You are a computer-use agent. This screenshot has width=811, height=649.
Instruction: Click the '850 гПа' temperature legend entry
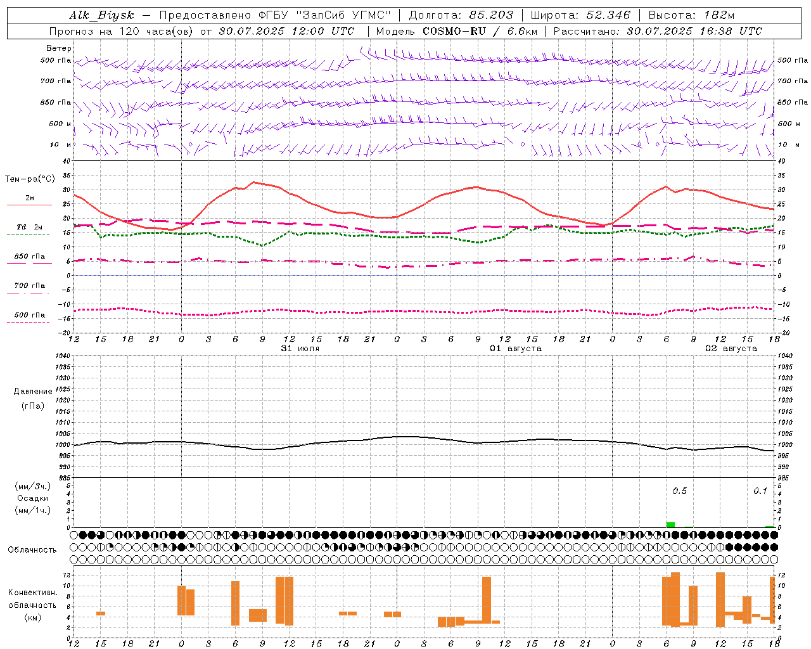click(x=29, y=257)
